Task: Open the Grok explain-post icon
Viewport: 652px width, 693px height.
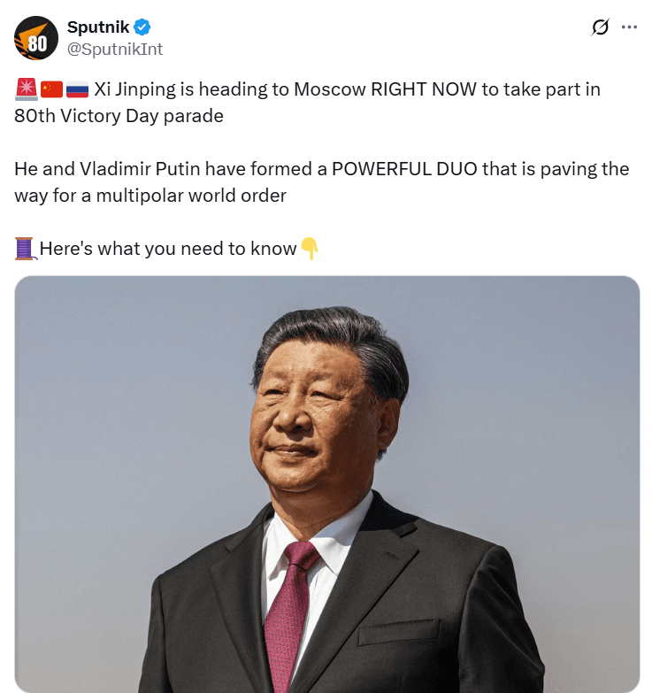Action: coord(600,27)
